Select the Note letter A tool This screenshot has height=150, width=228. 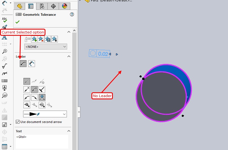(5, 37)
